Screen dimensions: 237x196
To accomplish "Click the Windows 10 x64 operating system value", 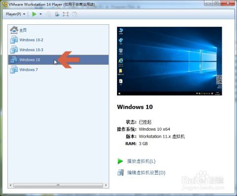I will click(x=155, y=129).
